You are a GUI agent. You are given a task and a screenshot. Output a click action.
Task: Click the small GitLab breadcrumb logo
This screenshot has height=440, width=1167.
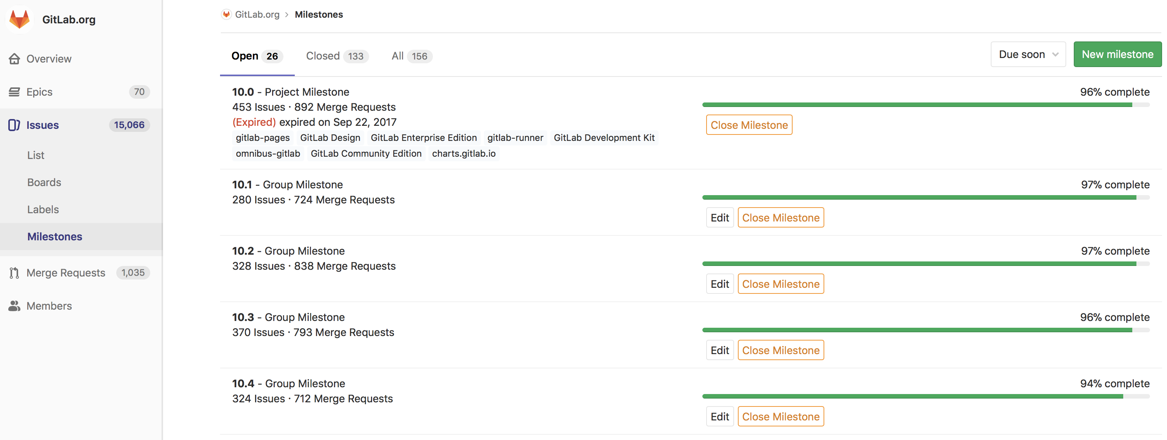coord(226,14)
